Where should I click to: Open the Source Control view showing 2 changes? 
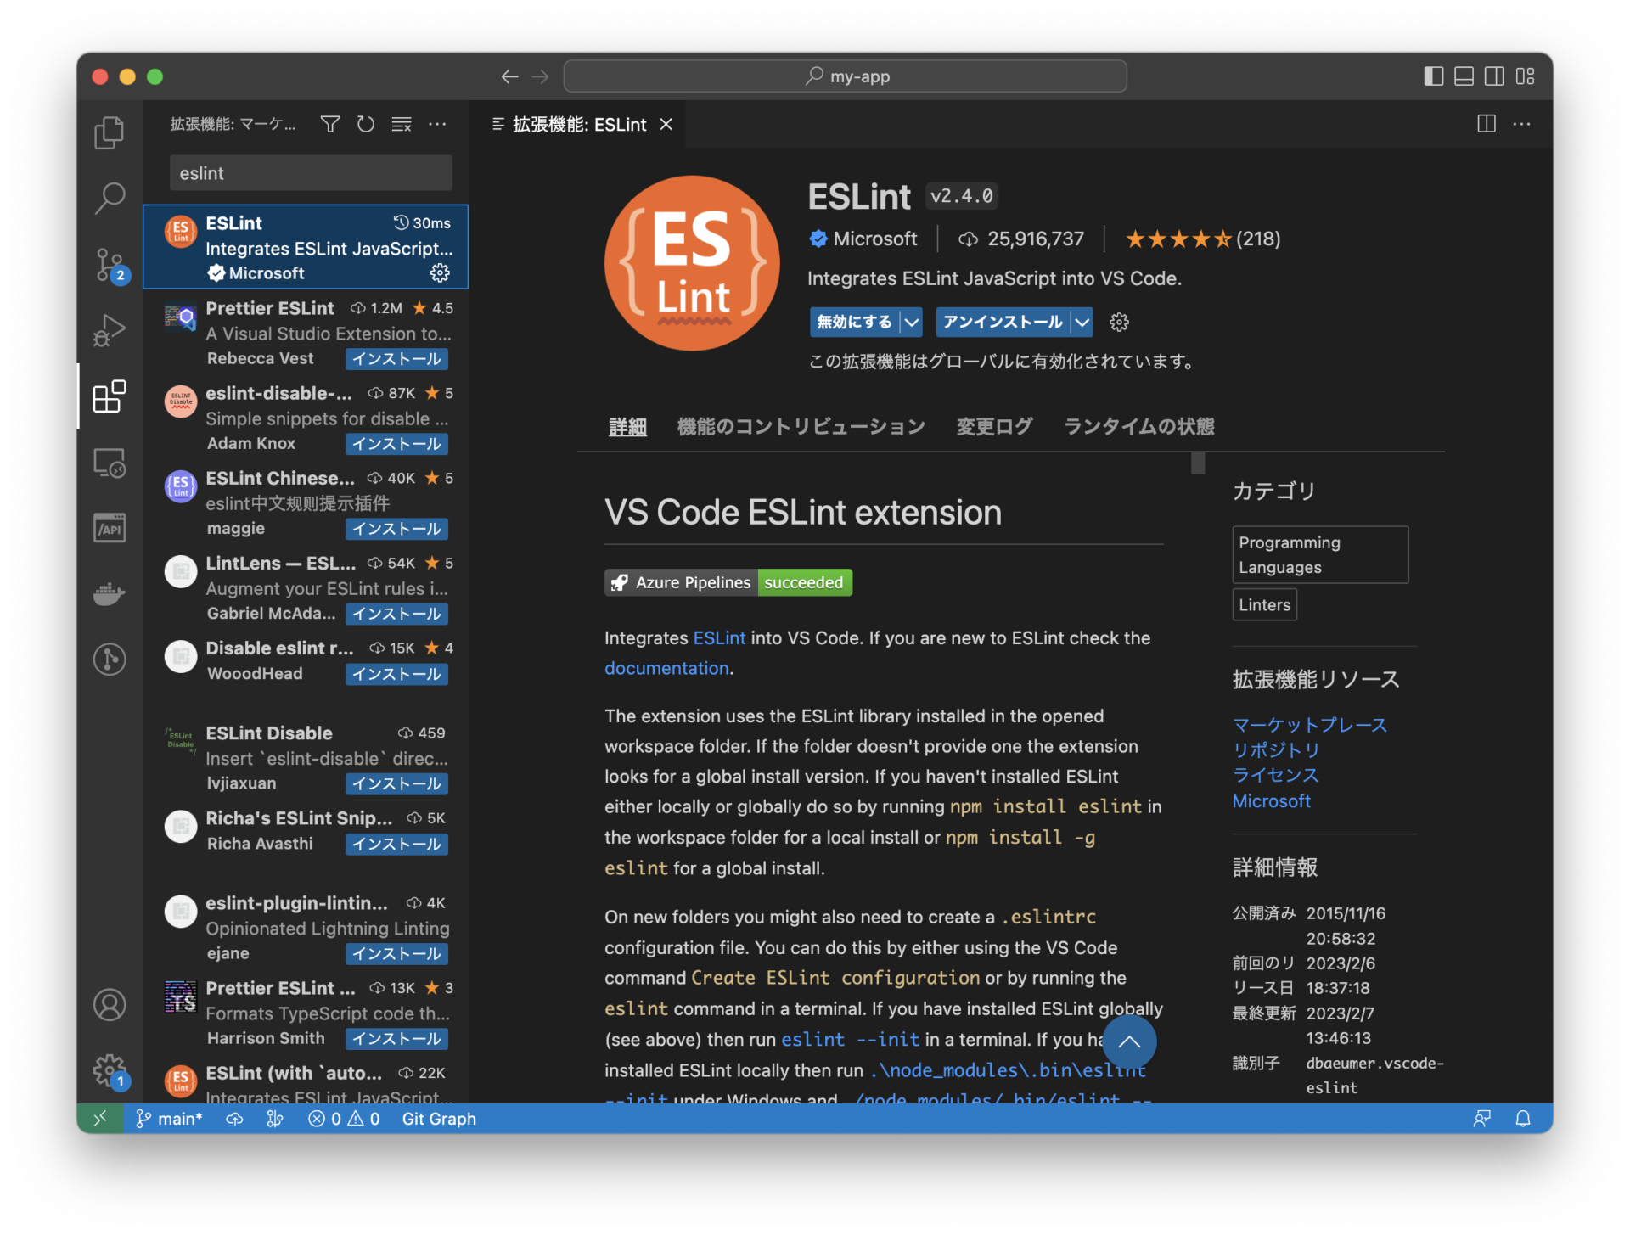pyautogui.click(x=109, y=264)
